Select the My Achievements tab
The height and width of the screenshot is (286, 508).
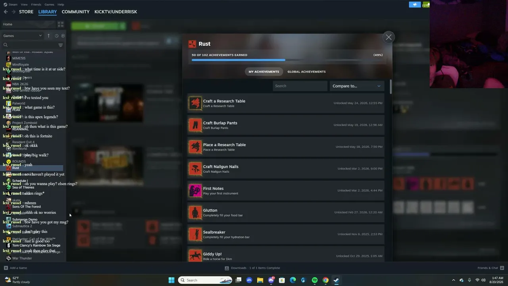[264, 71]
